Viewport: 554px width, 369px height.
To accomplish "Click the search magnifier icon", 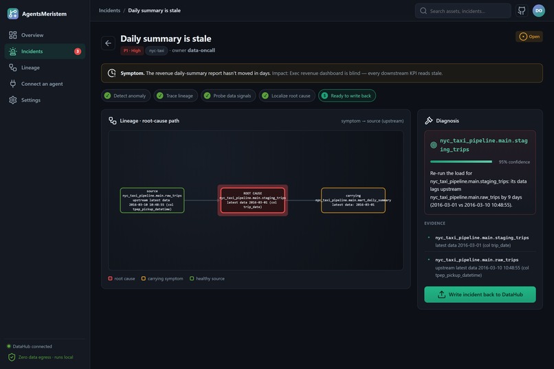I will pyautogui.click(x=423, y=11).
